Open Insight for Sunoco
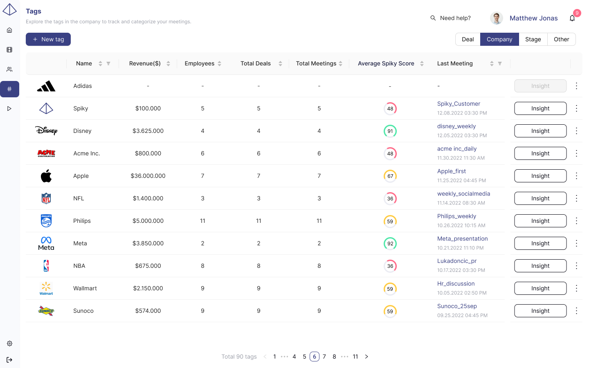 [x=540, y=311]
